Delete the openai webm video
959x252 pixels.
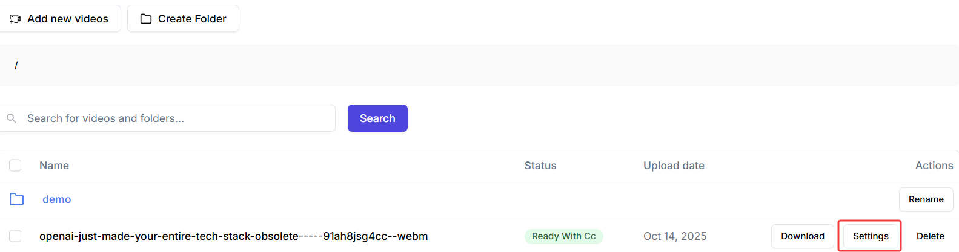pyautogui.click(x=930, y=236)
